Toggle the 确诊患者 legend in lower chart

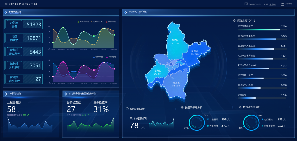[x=111, y=57]
